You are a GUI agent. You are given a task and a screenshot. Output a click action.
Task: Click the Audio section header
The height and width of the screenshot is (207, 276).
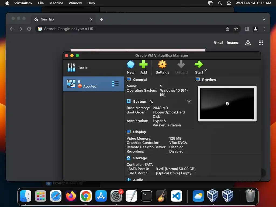coord(138,180)
